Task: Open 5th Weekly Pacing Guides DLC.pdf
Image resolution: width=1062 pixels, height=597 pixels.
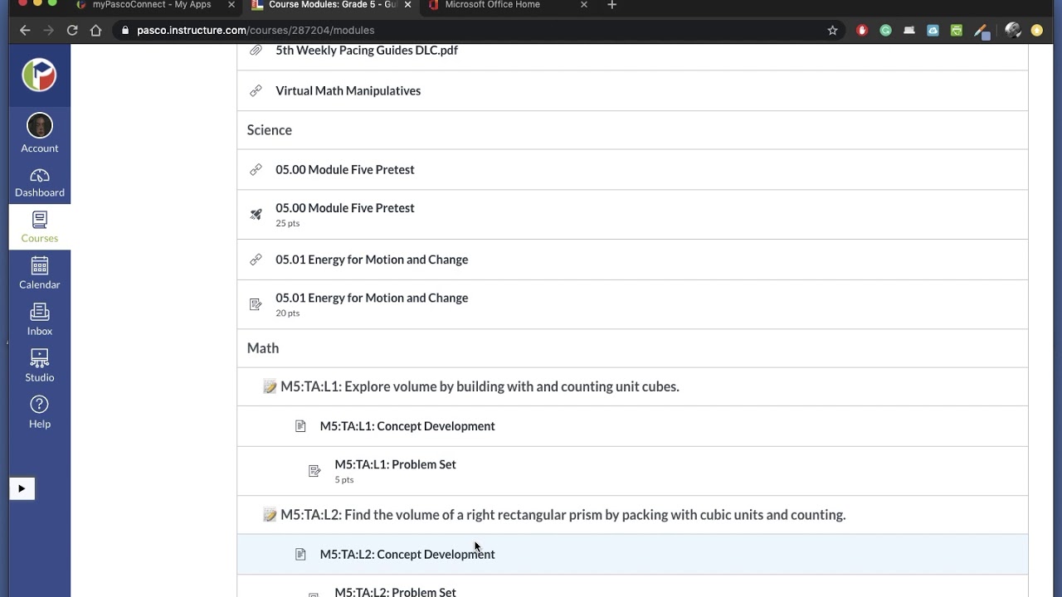Action: 366,51
